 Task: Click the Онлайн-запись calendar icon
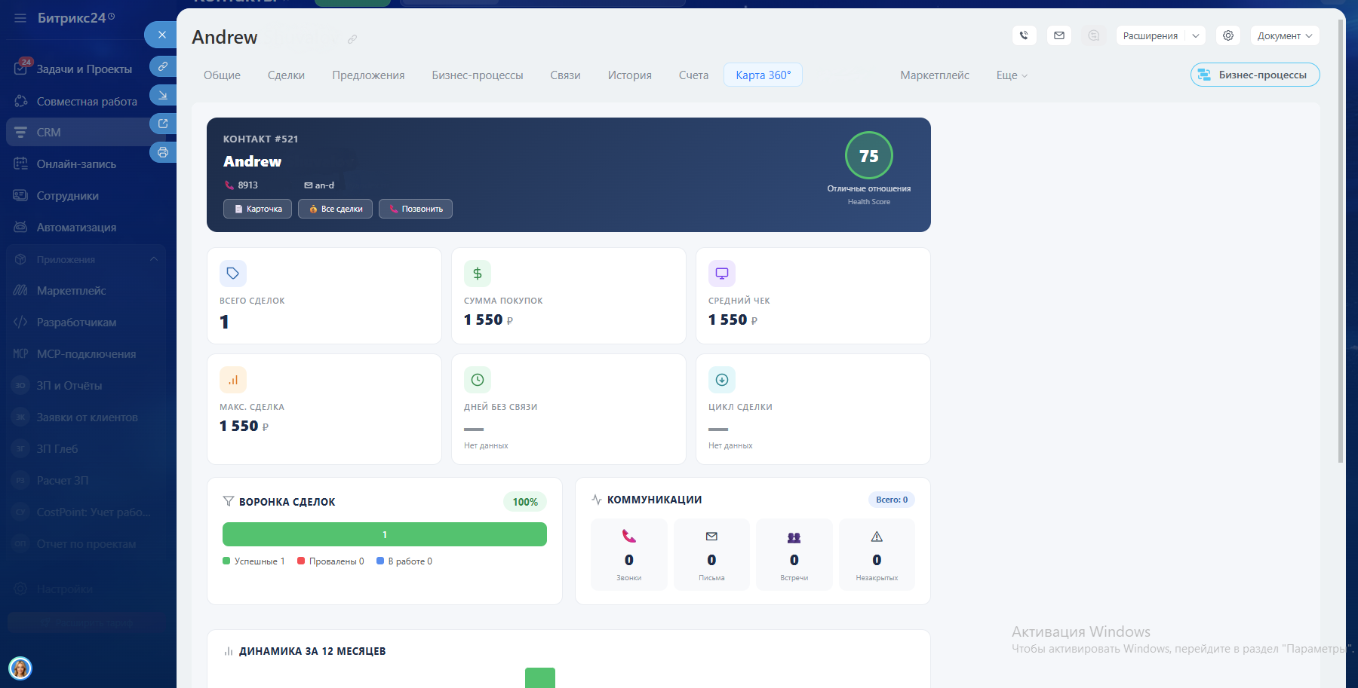point(21,164)
